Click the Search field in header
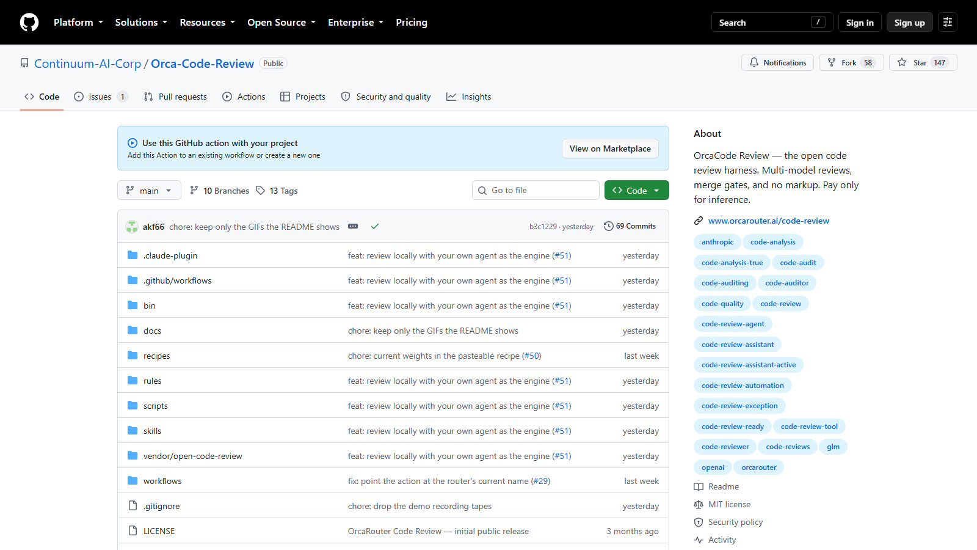Viewport: 977px width, 550px height. click(x=772, y=23)
